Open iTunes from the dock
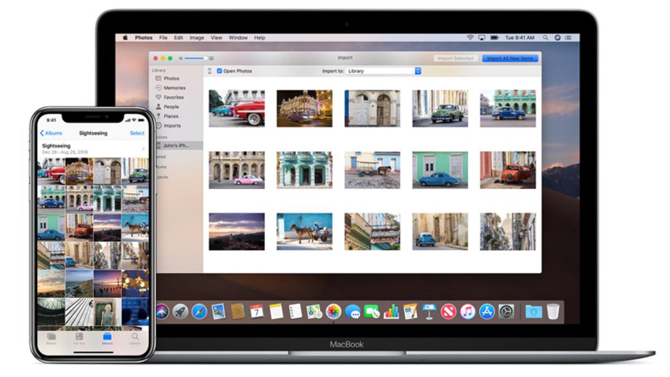 coord(467,311)
